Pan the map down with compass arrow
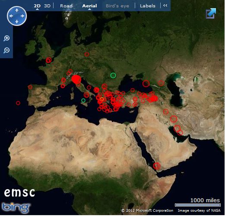Viewport: 225px width, 216px height. 17,22
